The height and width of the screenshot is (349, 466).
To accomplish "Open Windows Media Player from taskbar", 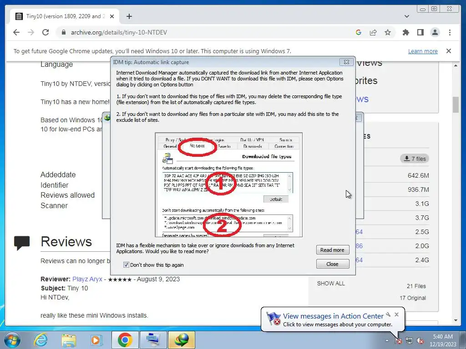I will coord(96,340).
